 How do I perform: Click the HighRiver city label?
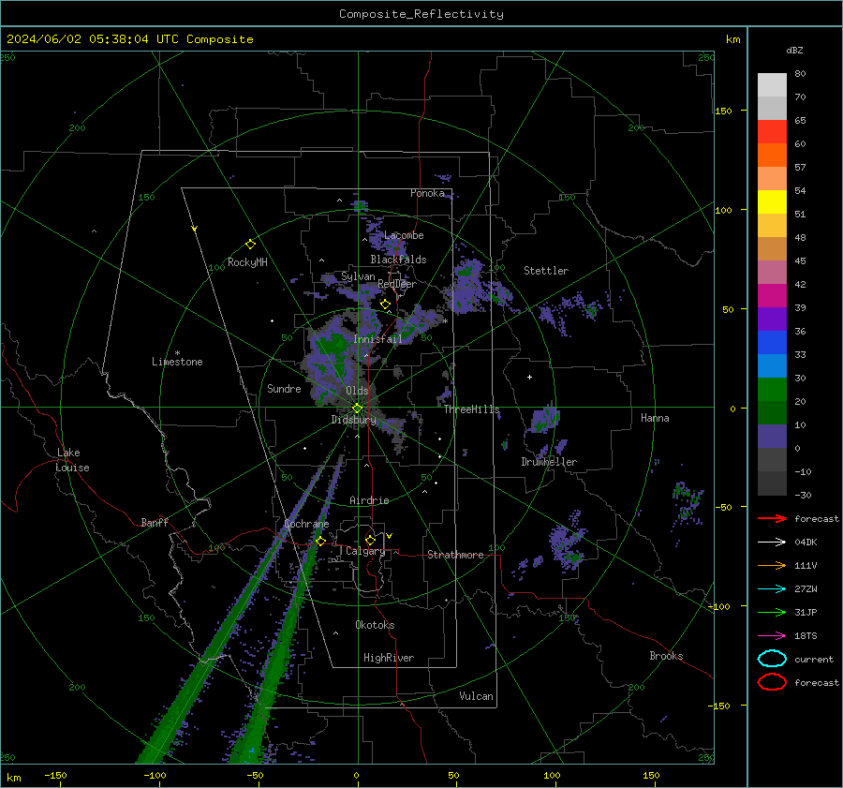(389, 658)
